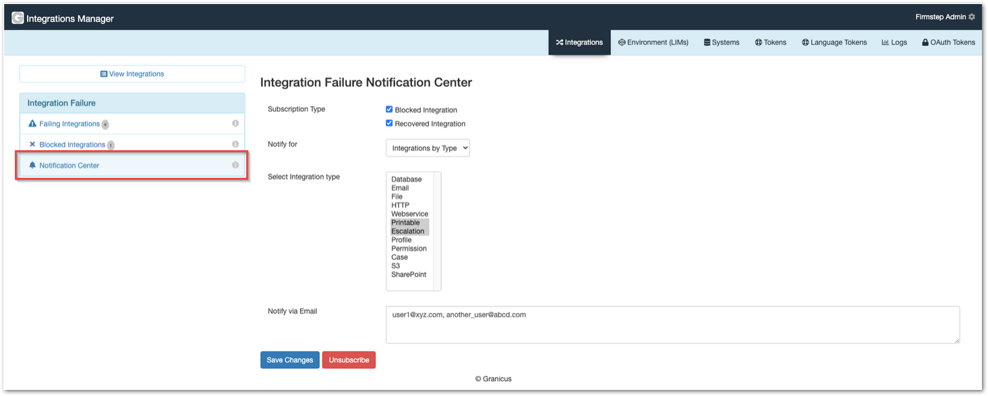Screen dimensions: 988x396
Task: Select Webservice in integration type list
Action: pos(409,214)
